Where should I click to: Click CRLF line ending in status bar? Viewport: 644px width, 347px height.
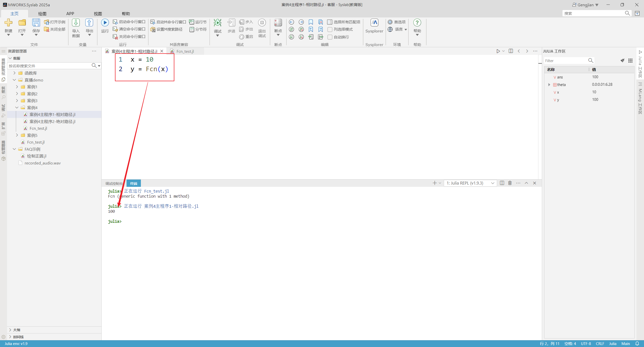coord(600,343)
